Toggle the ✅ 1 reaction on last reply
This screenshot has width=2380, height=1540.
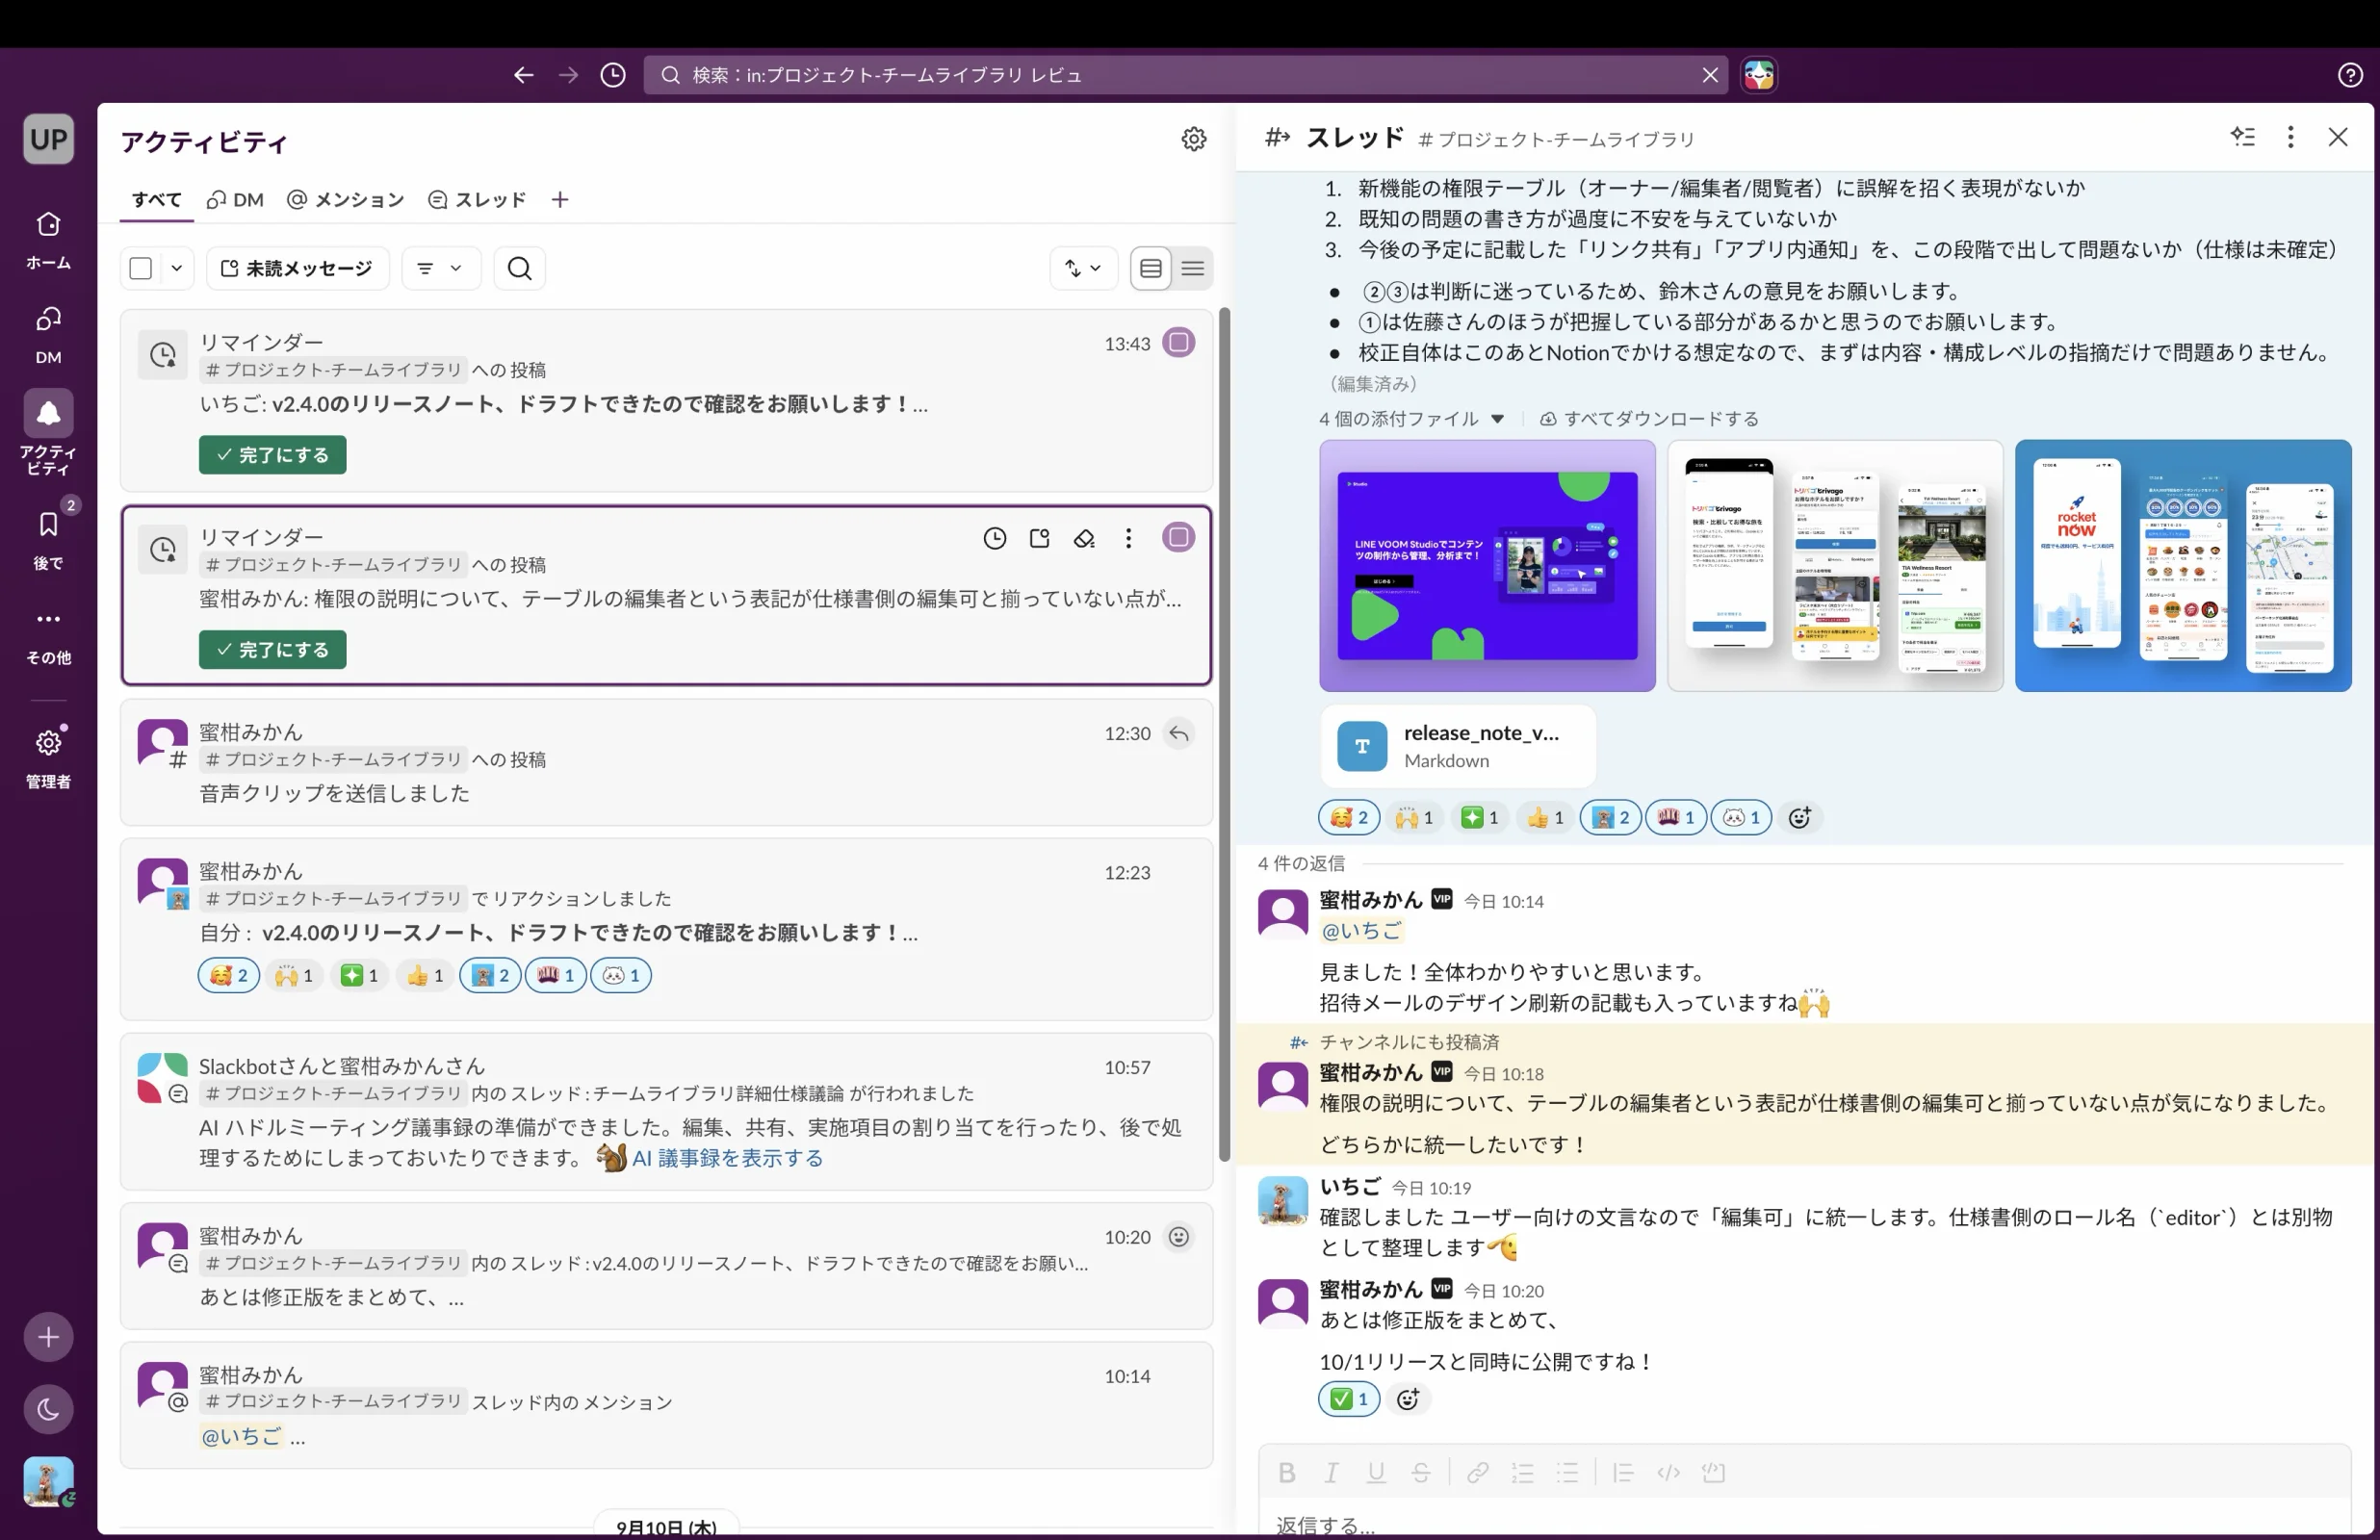coord(1349,1399)
